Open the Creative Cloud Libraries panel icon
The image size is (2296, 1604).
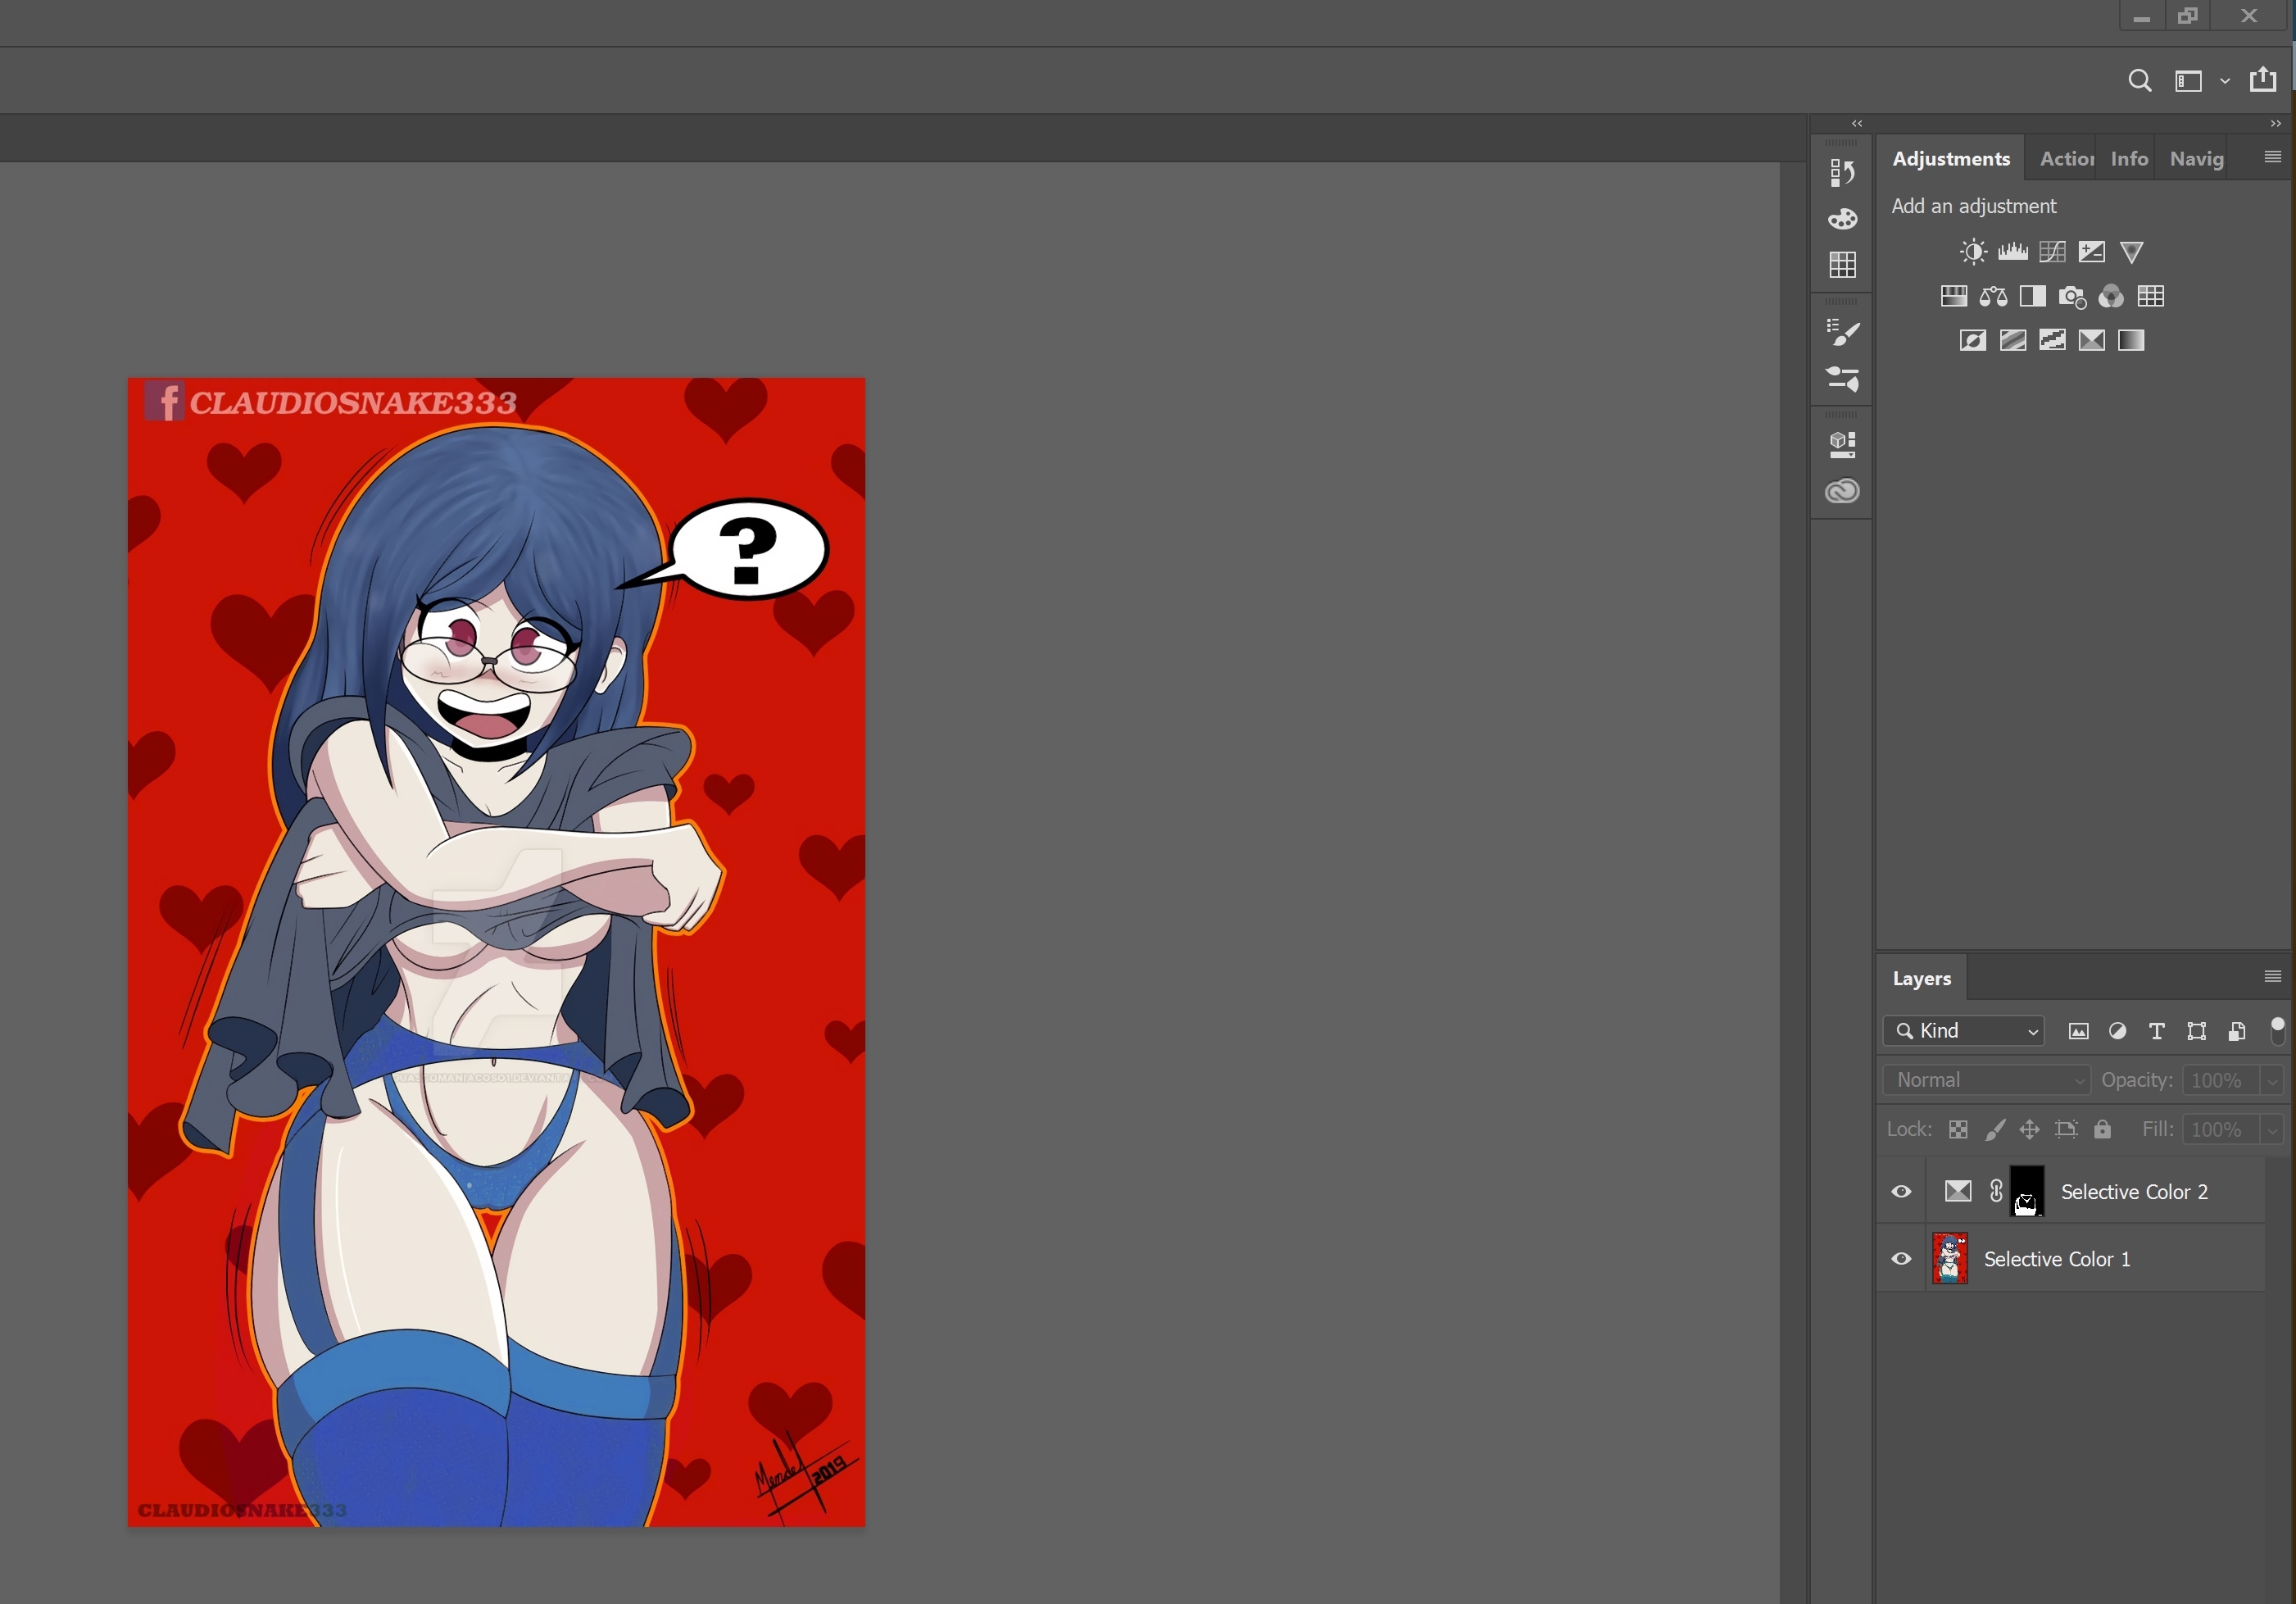click(1842, 491)
